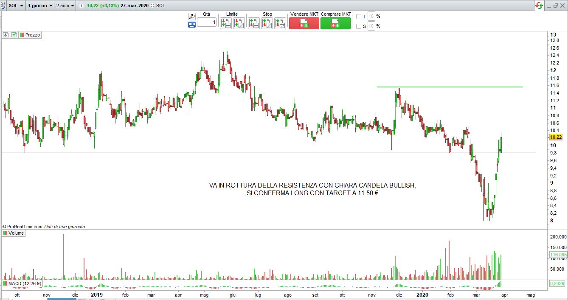Screen dimensions: 568x300
Task: Click the 2019 label on time axis
Action: coord(97,294)
